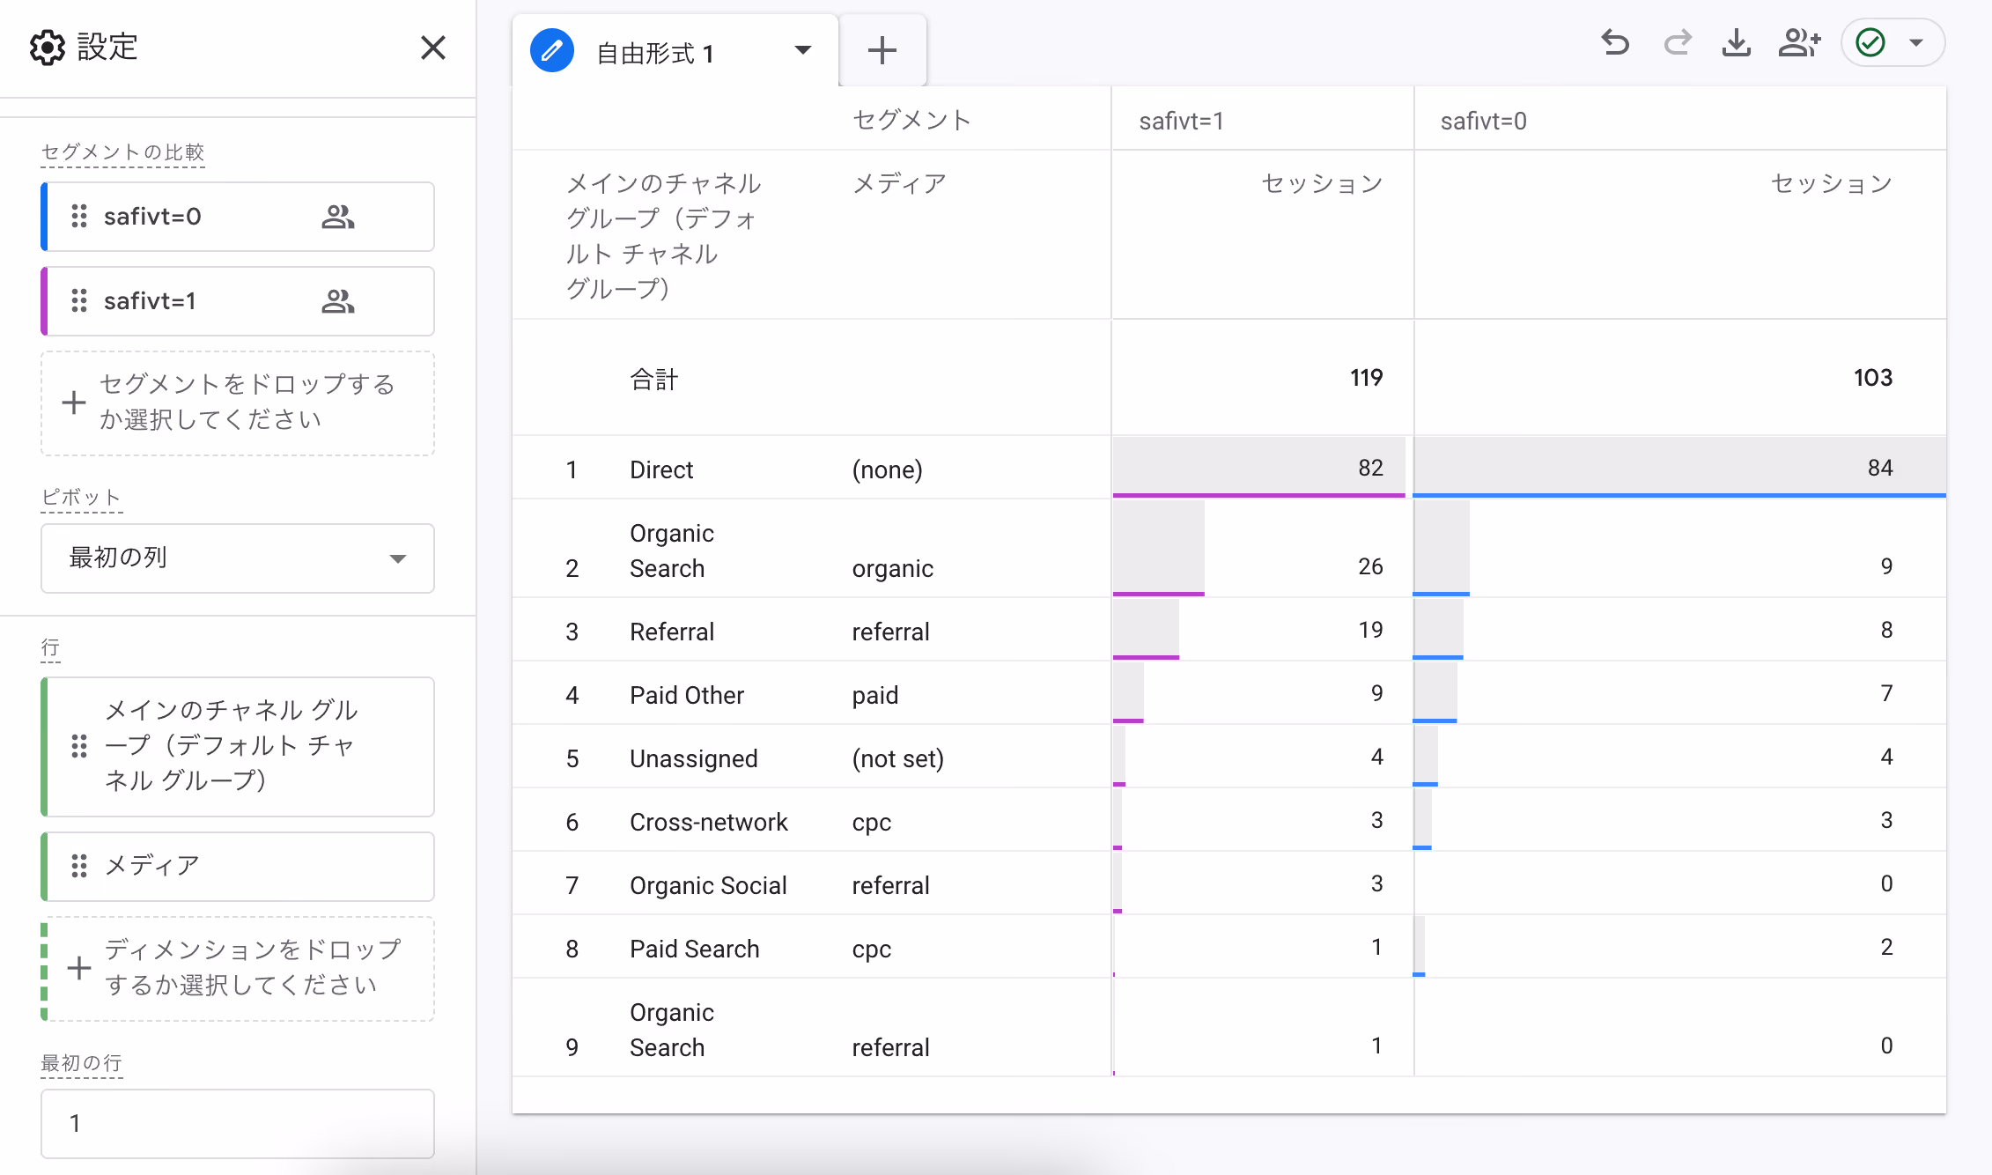This screenshot has height=1175, width=1992.
Task: Open dropdown arrow next to green checkmark
Action: click(x=1916, y=42)
